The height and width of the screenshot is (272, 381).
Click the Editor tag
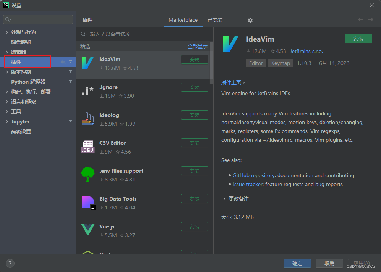256,63
